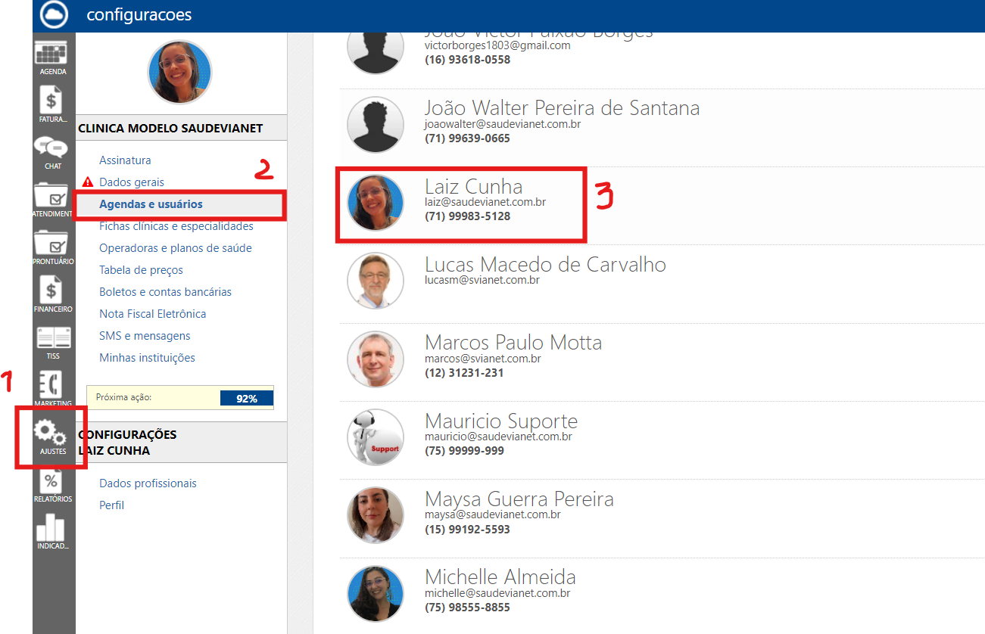
Task: Click the configuracoes page title
Action: pyautogui.click(x=139, y=14)
